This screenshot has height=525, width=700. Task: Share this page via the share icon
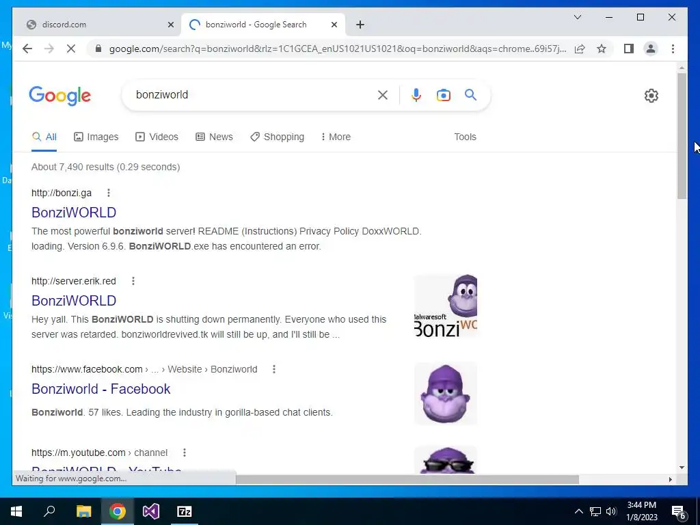pos(580,49)
